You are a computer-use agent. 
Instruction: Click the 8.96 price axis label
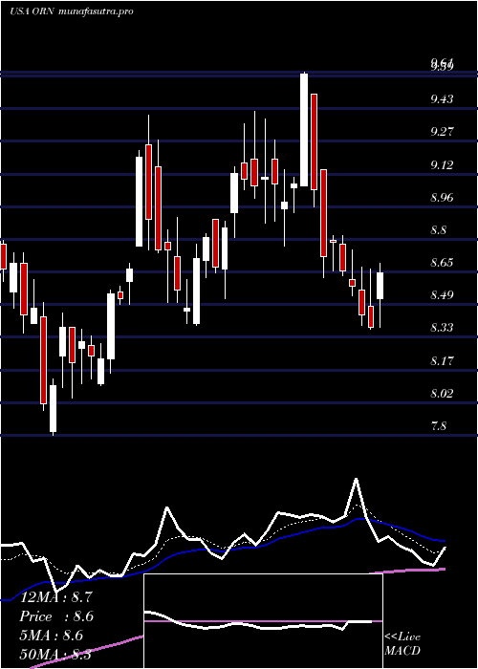click(442, 198)
